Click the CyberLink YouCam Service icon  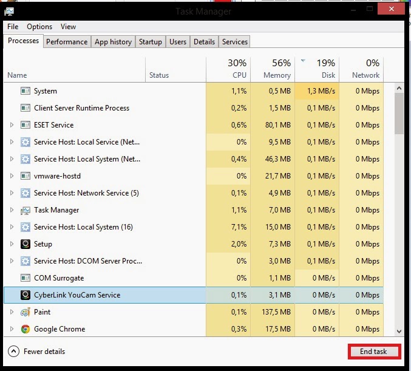(x=25, y=295)
